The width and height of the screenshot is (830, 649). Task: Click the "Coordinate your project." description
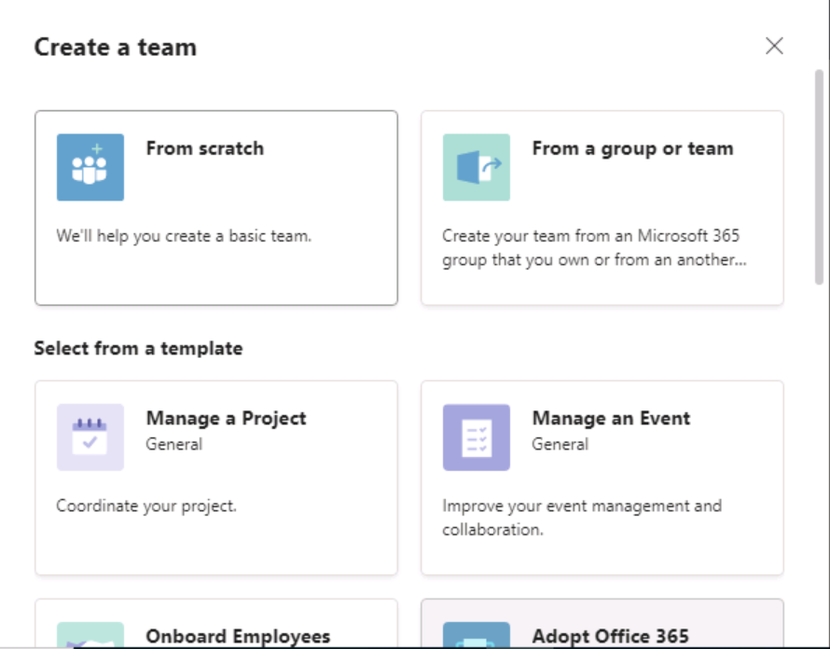(146, 506)
